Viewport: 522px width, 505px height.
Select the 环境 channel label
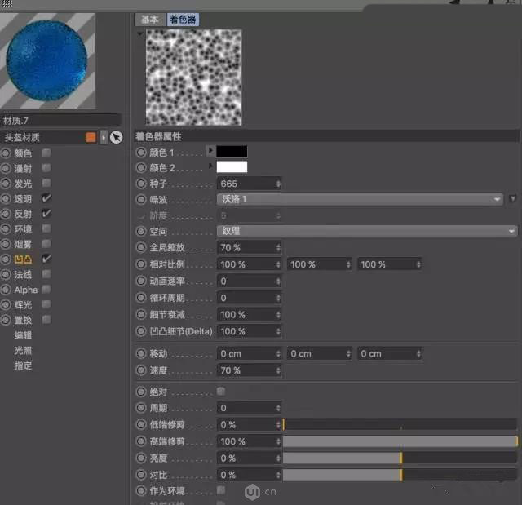tap(23, 229)
